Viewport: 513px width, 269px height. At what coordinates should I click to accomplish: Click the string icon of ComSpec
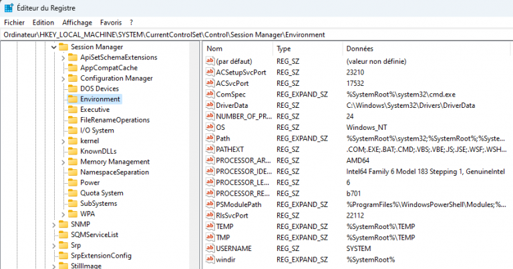coord(210,95)
